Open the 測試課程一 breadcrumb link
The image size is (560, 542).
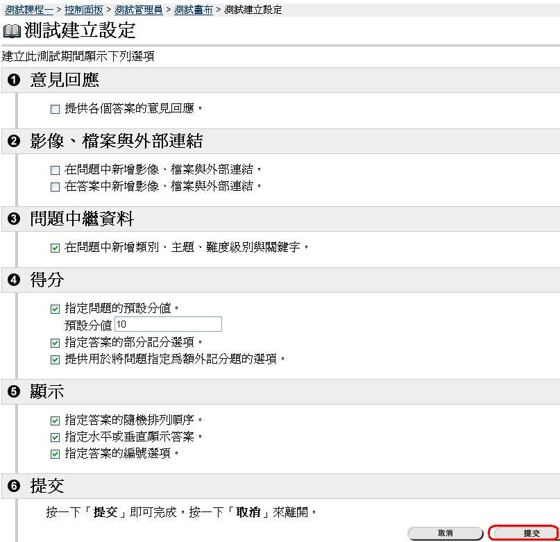pyautogui.click(x=28, y=10)
